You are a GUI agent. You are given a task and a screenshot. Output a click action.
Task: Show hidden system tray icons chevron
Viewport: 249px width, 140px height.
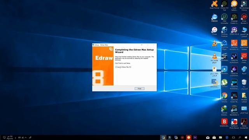pyautogui.click(x=26, y=138)
